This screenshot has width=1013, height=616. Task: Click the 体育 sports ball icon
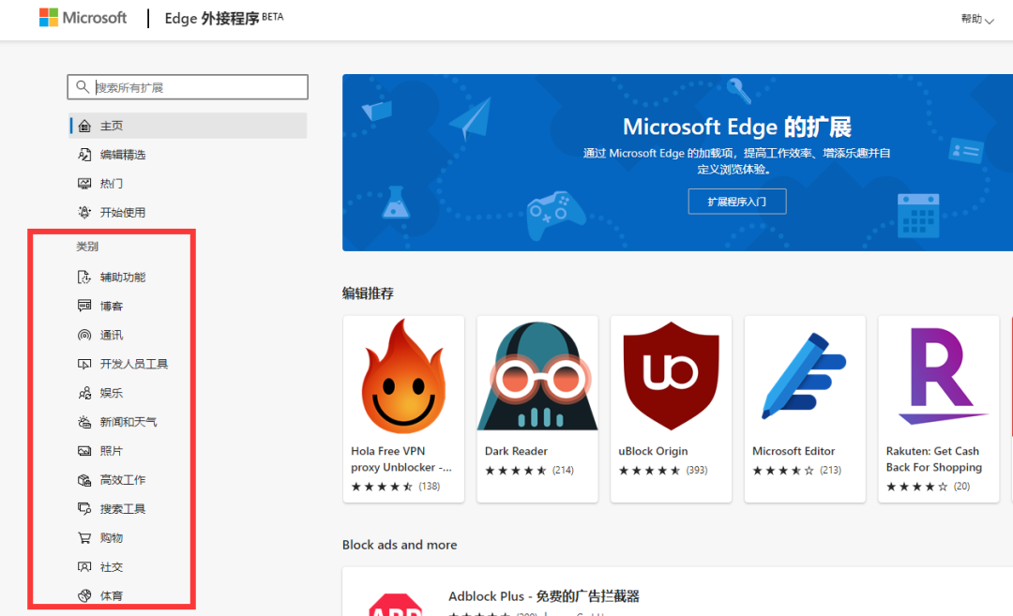click(84, 595)
